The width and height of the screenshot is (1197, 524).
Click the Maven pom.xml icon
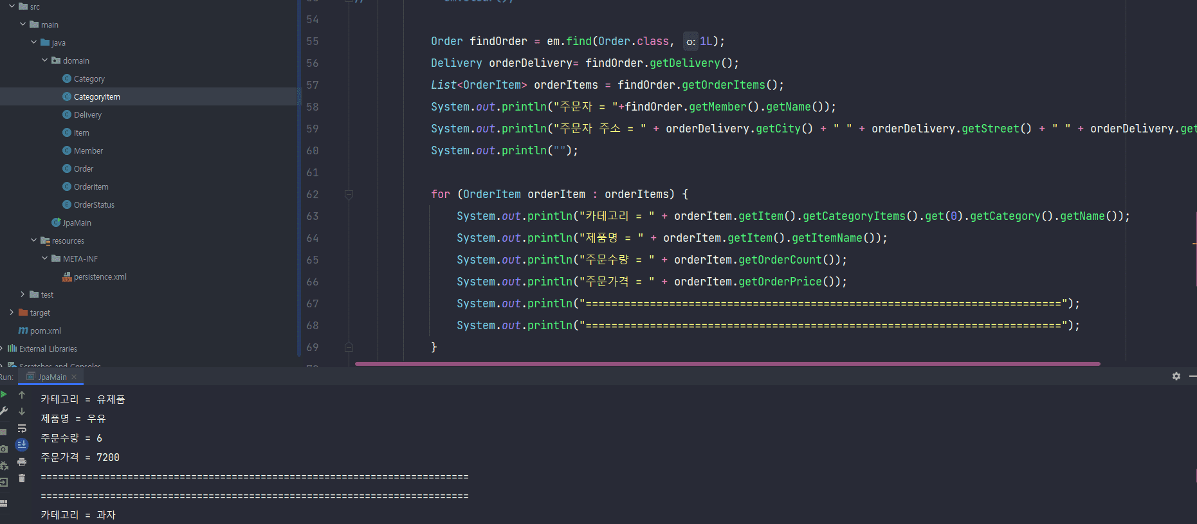tap(23, 330)
